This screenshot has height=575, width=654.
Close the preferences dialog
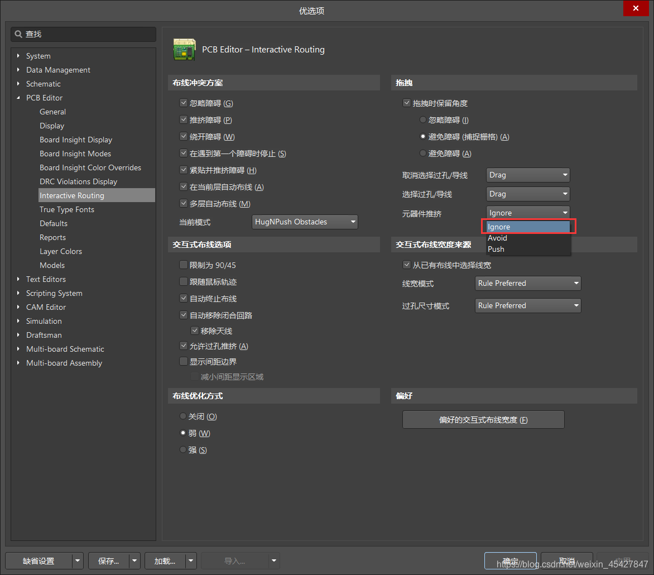coord(635,8)
